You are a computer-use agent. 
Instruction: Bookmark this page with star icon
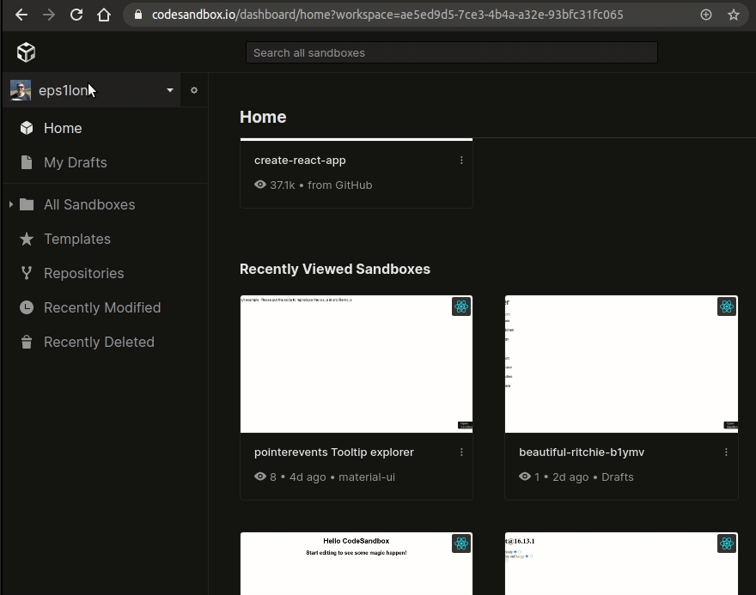pos(734,15)
